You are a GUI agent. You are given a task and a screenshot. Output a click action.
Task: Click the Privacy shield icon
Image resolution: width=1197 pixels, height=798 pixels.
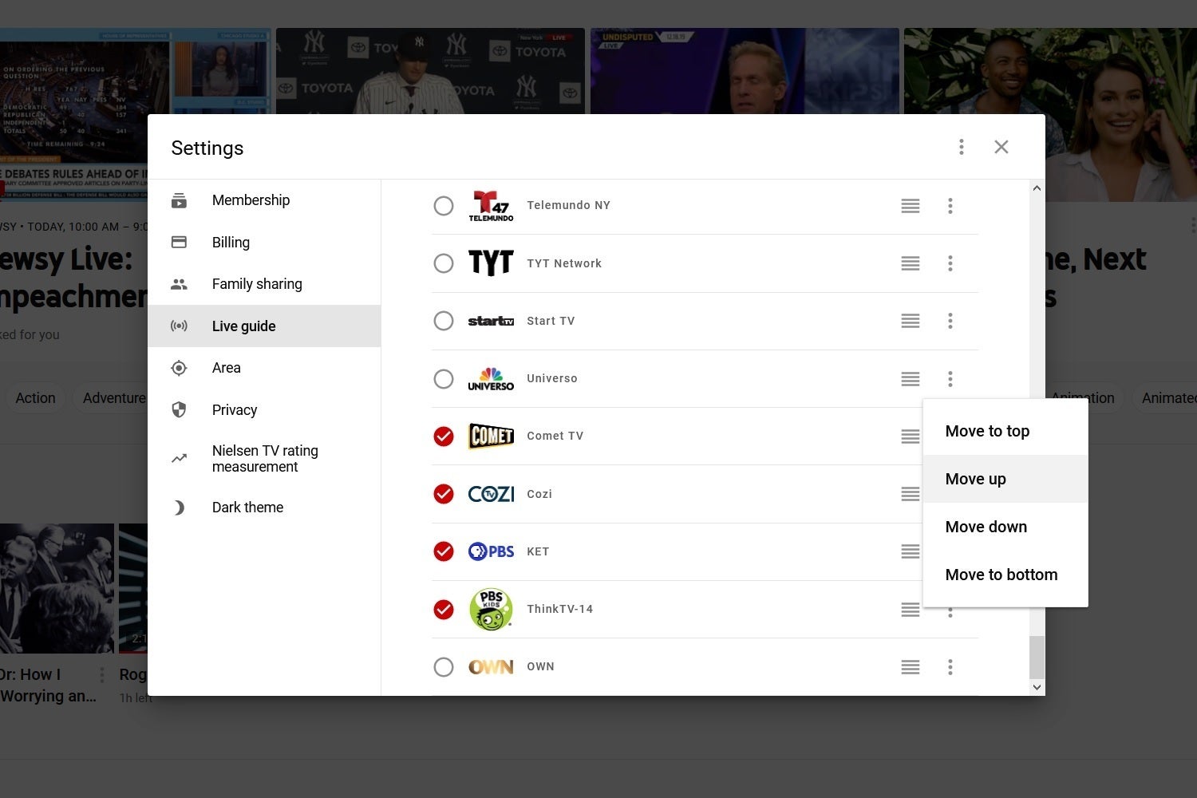pos(179,409)
